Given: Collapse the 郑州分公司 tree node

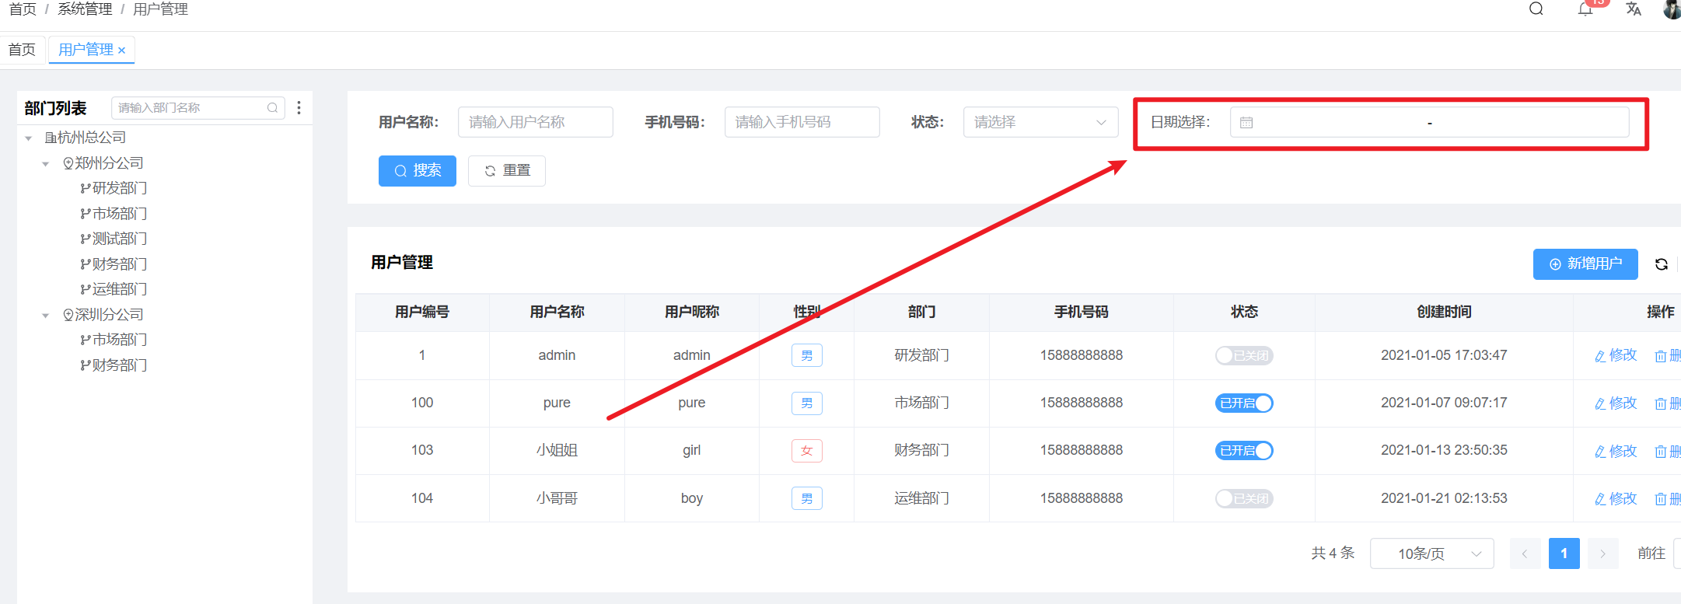Looking at the screenshot, I should point(46,164).
